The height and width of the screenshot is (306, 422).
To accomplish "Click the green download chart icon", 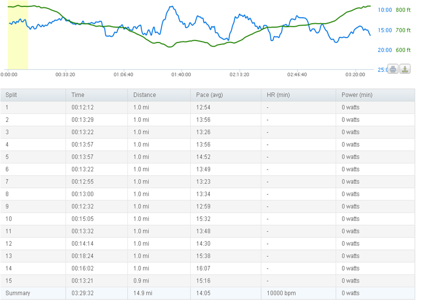I will (x=405, y=69).
